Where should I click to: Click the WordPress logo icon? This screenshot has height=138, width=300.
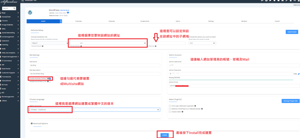point(30,13)
